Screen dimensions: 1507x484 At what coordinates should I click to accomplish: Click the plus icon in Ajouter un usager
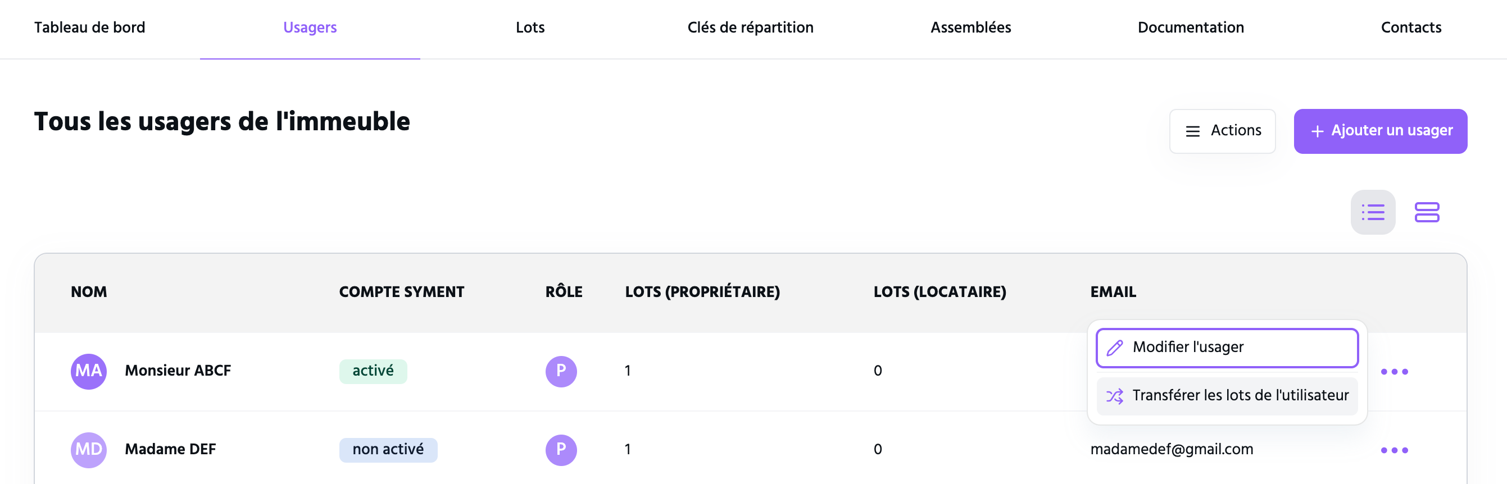click(1317, 131)
